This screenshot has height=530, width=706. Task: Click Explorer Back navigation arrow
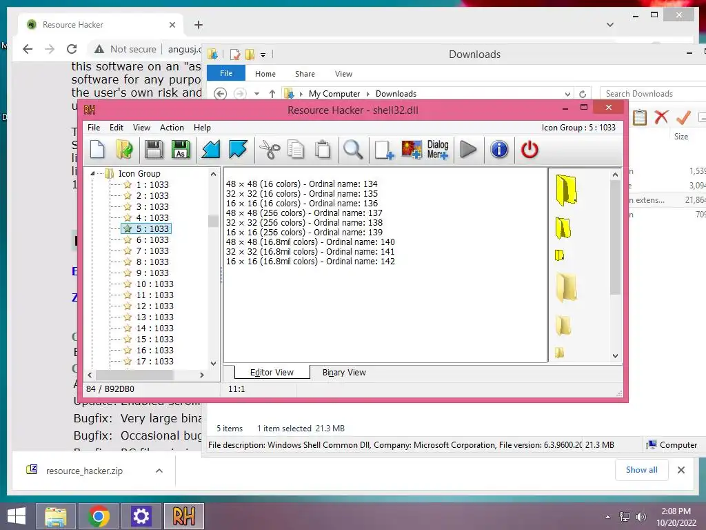220,94
